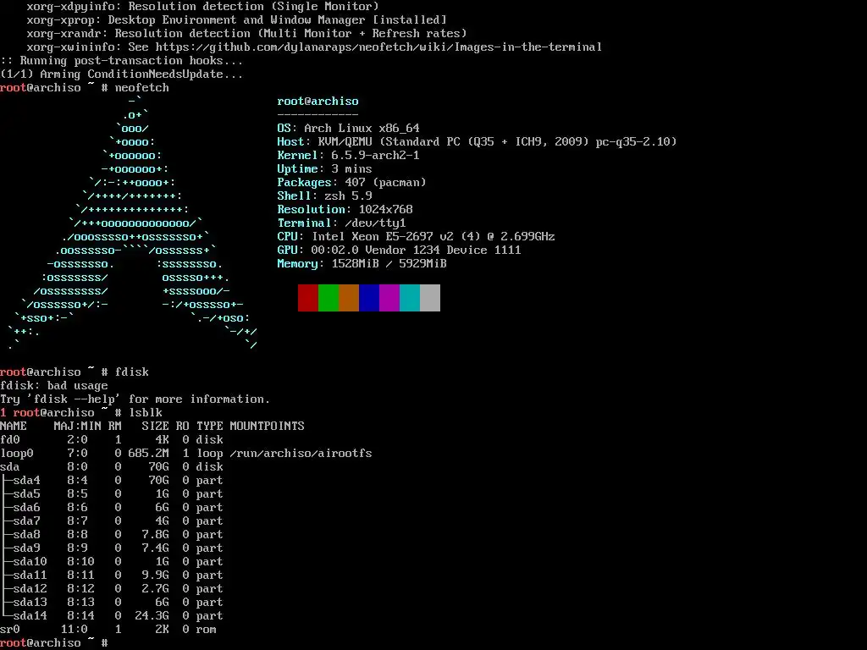Click the sda10 partition row
The width and height of the screenshot is (867, 650).
point(112,562)
